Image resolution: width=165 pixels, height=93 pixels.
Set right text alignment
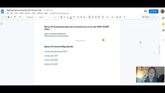96,17
